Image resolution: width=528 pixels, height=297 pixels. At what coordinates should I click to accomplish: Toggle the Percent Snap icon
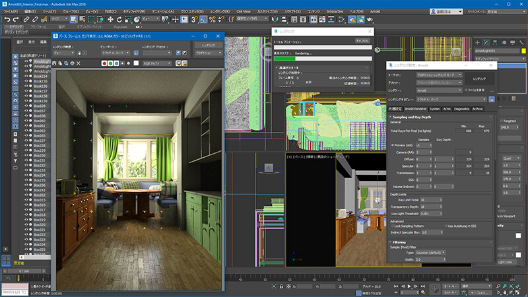(213, 20)
